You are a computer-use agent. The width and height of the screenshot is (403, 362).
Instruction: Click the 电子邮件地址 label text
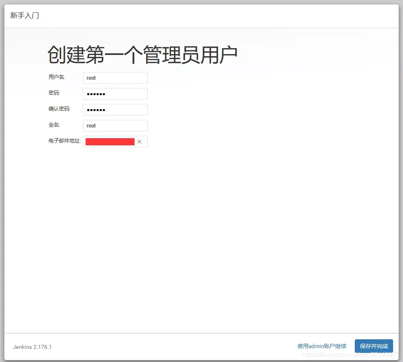point(64,141)
